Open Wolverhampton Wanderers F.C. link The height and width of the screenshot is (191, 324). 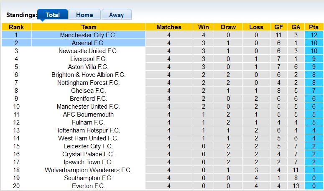[x=88, y=170]
